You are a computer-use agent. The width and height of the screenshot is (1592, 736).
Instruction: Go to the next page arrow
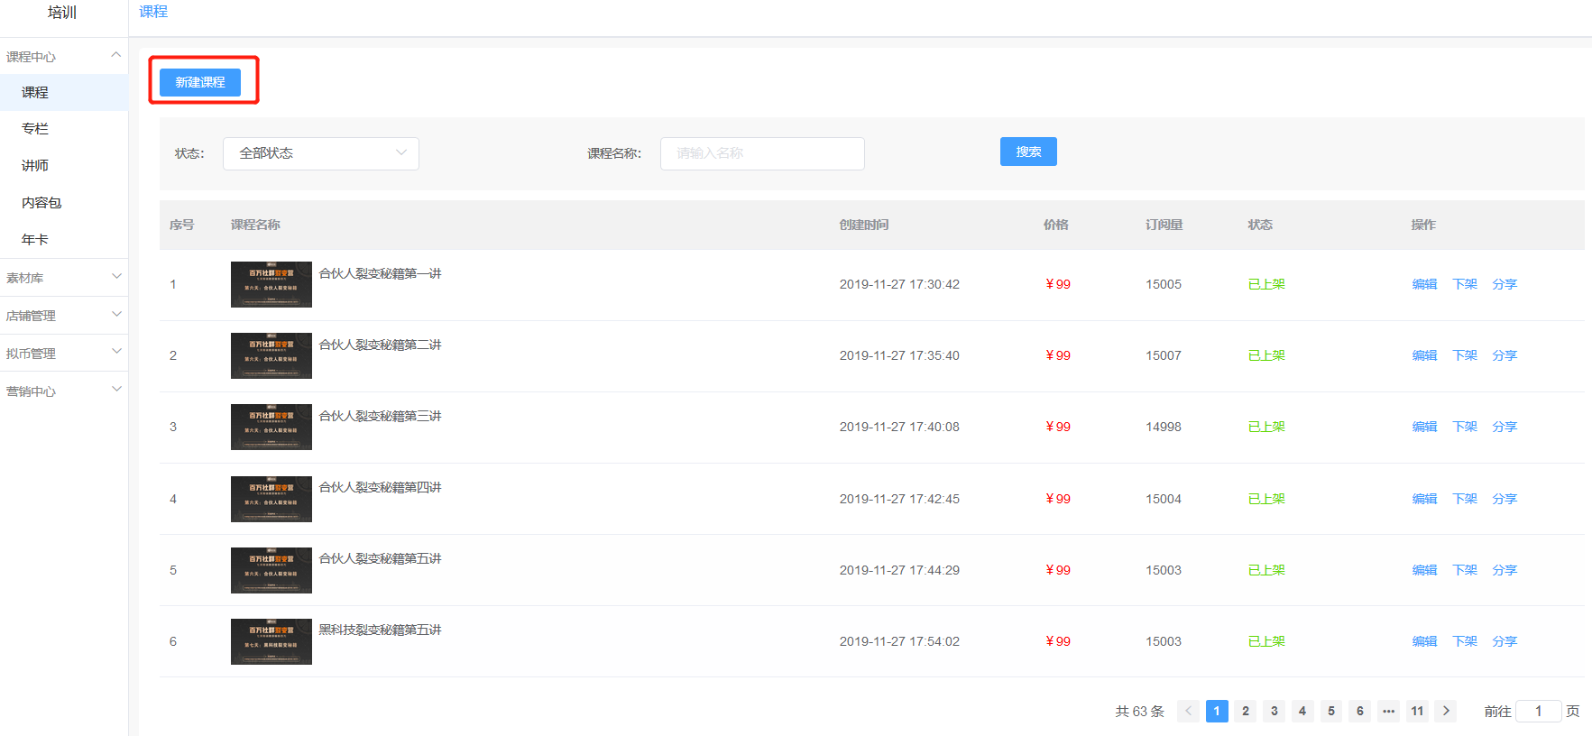click(x=1446, y=711)
